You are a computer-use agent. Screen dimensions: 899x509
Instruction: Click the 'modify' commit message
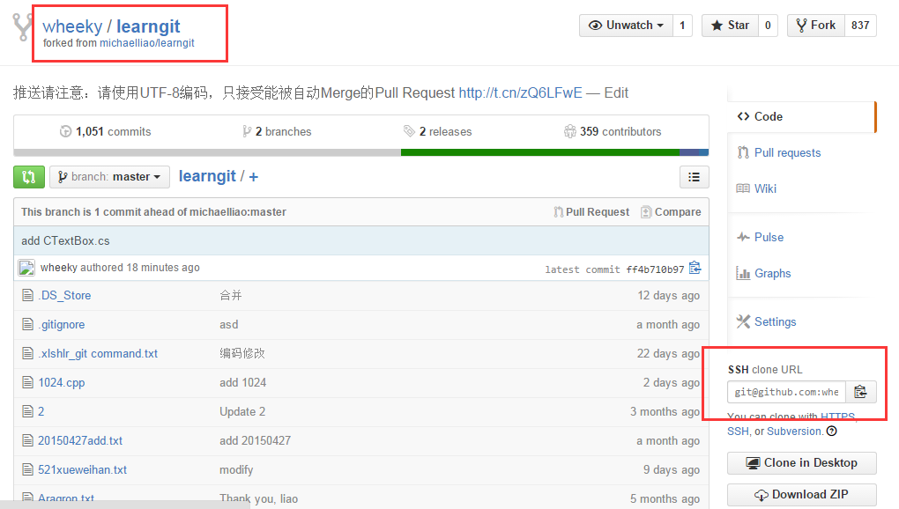[236, 470]
